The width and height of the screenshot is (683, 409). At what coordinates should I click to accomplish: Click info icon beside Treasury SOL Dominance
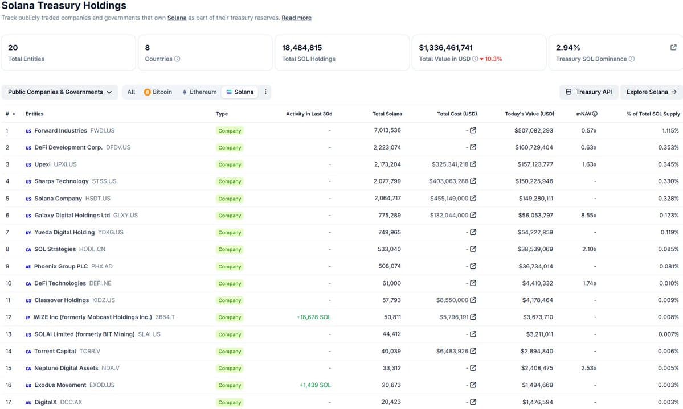coord(632,59)
